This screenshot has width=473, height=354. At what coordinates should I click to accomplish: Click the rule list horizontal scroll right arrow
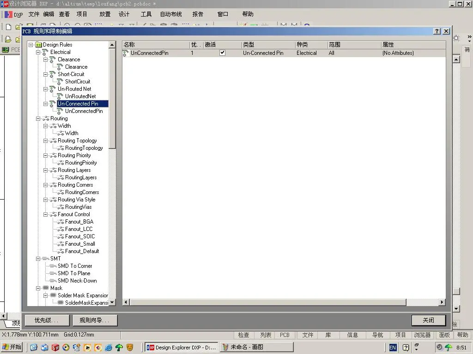tap(442, 302)
